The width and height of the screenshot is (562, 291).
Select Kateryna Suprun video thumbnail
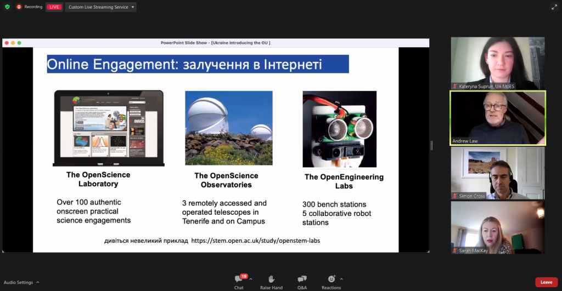coord(497,64)
